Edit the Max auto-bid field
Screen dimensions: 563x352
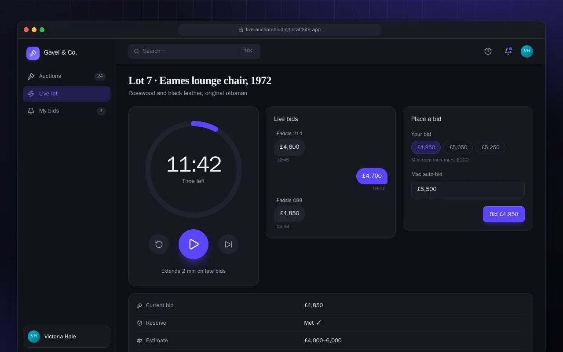coord(468,190)
